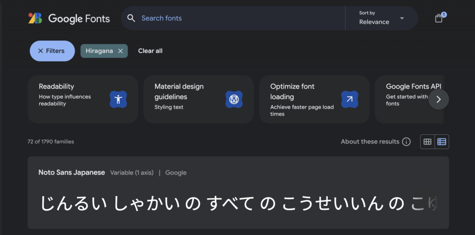Click the search magnifier icon
The image size is (475, 235).
[131, 18]
